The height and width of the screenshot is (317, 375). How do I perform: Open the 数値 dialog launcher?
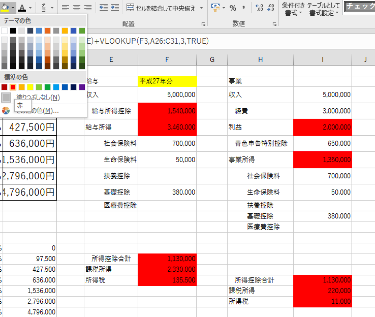[x=275, y=24]
